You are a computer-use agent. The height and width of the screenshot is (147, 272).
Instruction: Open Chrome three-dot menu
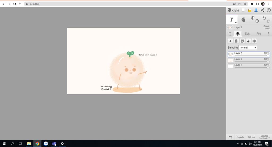tap(268, 4)
